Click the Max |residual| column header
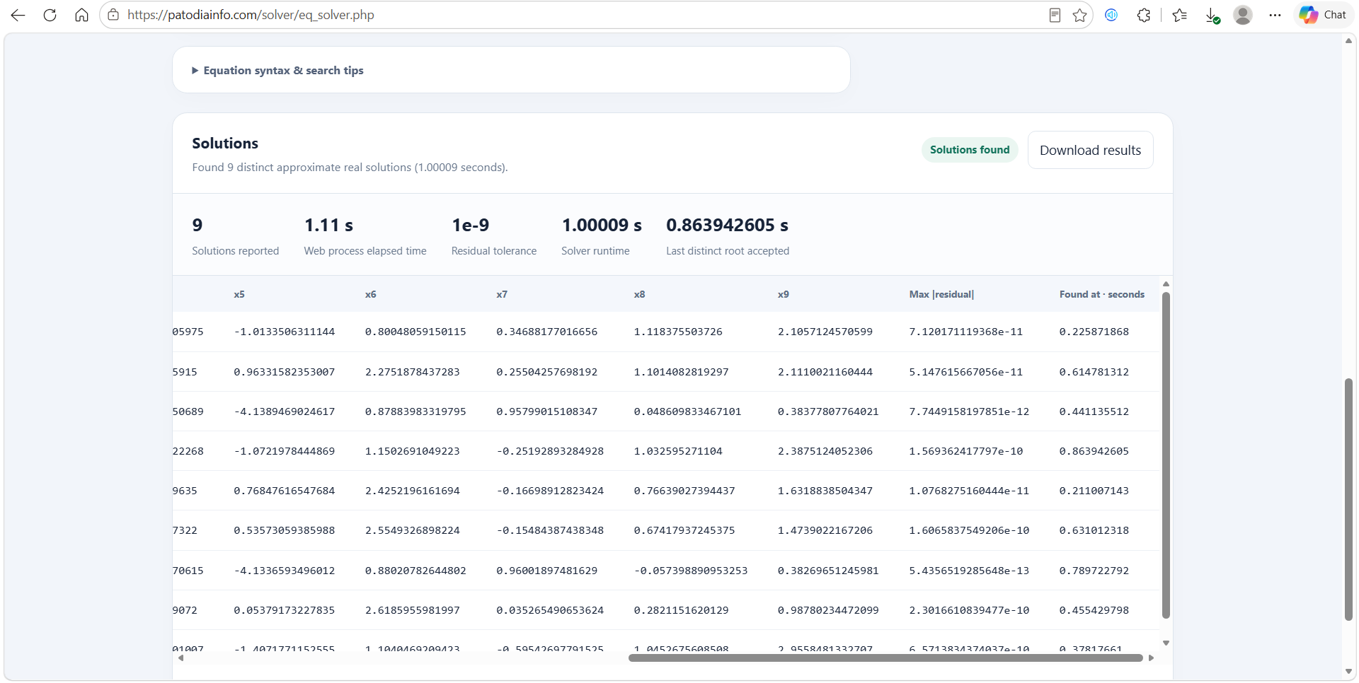This screenshot has width=1359, height=683. (941, 294)
